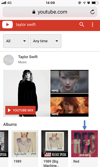Viewport: 100px width, 167px height.
Task: Tap the alarm clock status icon
Action: point(88,3)
